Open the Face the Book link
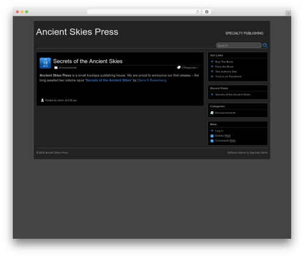304x257 pixels. pyautogui.click(x=224, y=67)
